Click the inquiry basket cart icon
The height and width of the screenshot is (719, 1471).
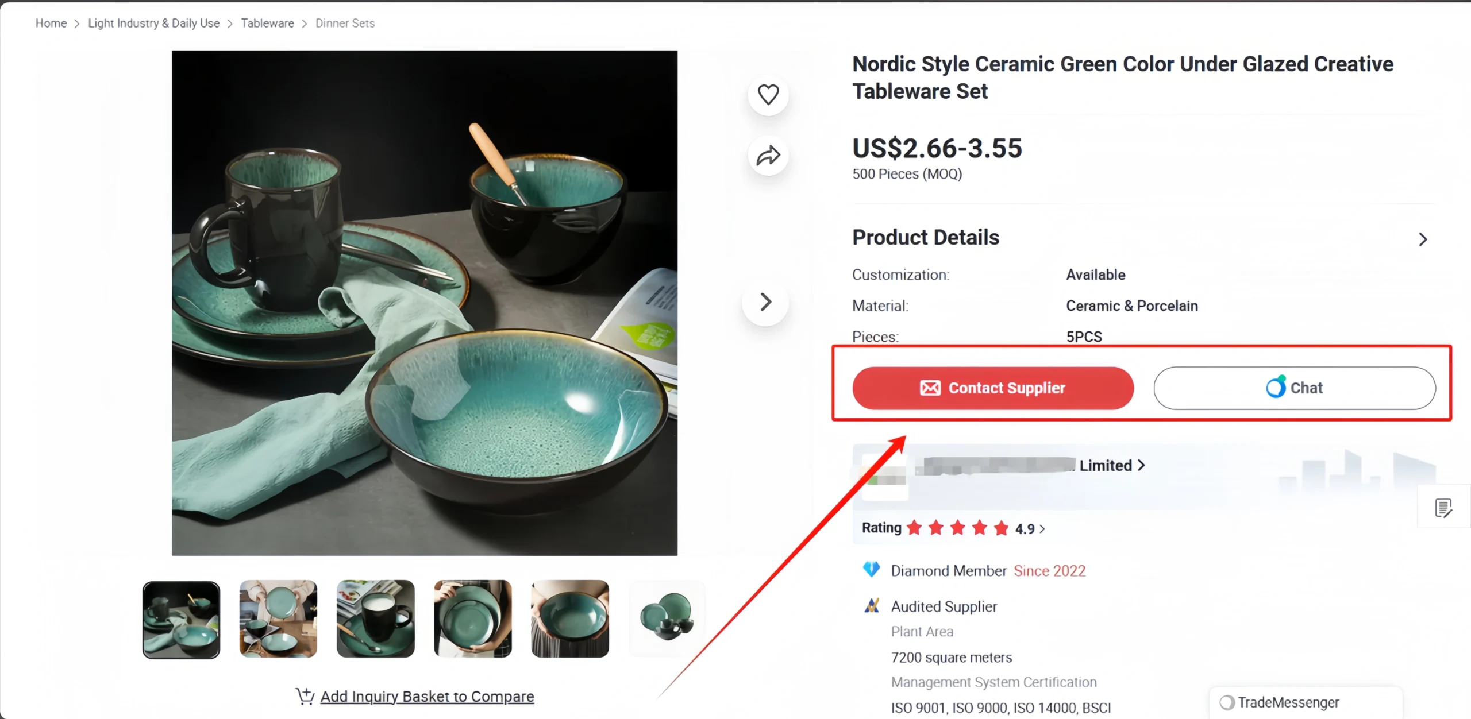coord(305,696)
